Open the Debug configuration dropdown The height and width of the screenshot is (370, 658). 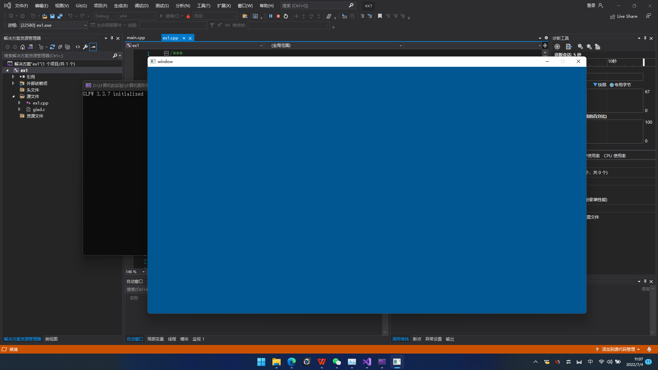pyautogui.click(x=105, y=16)
